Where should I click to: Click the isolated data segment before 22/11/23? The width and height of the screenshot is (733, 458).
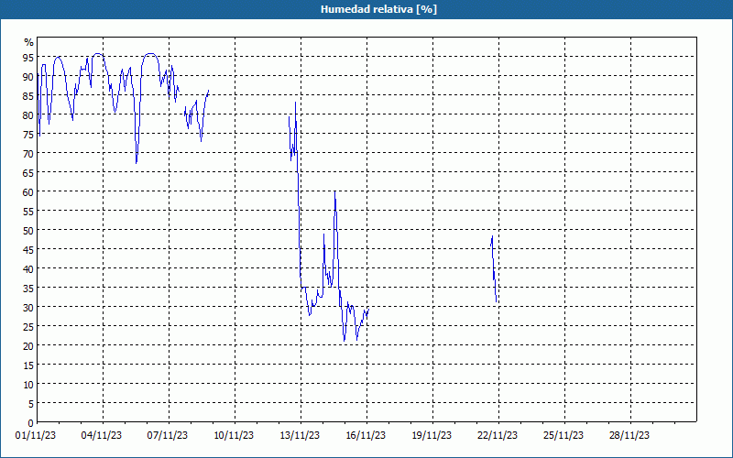493,268
